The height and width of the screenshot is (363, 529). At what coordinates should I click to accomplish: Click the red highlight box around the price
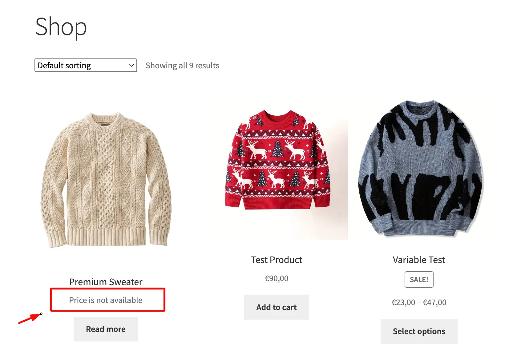coord(108,300)
